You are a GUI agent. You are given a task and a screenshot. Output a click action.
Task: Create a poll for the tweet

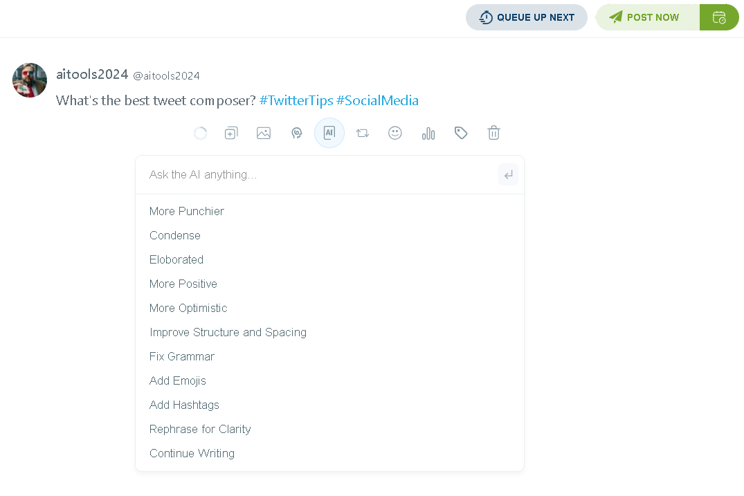click(x=428, y=133)
